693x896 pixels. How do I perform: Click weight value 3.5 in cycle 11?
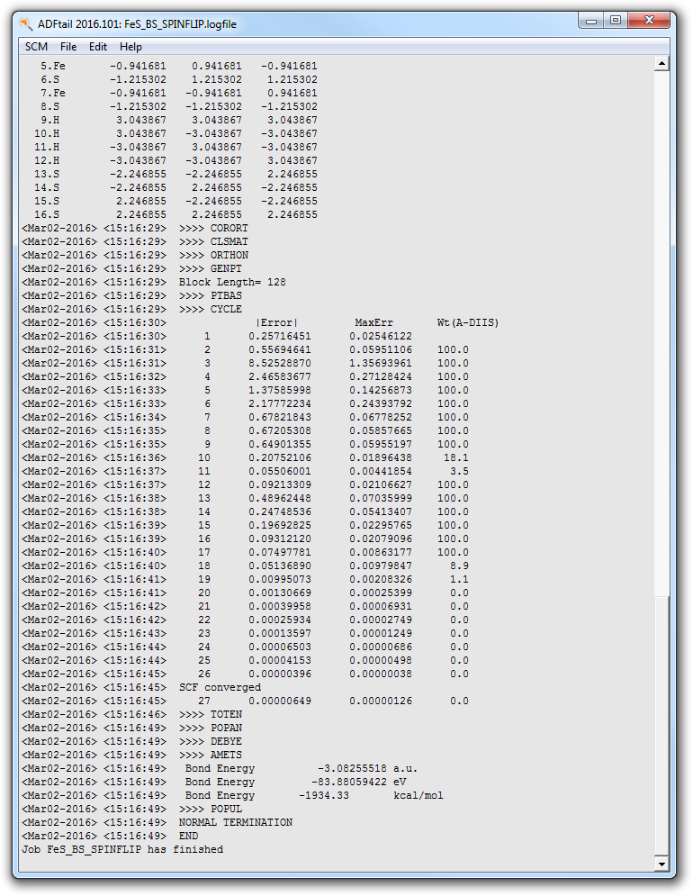pyautogui.click(x=459, y=472)
